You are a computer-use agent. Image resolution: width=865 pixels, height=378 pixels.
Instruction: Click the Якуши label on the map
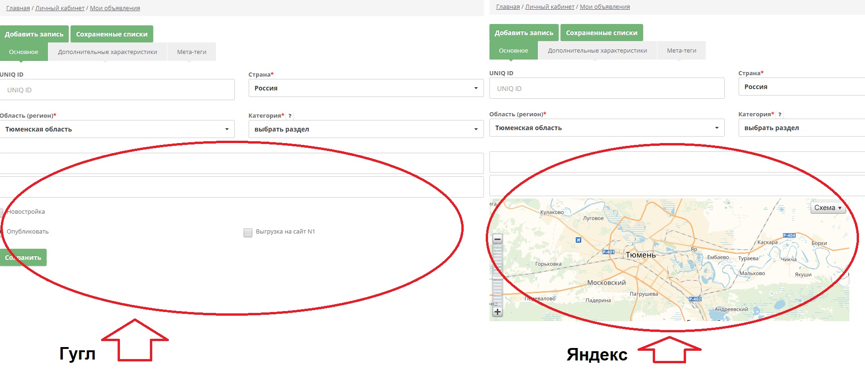click(803, 275)
